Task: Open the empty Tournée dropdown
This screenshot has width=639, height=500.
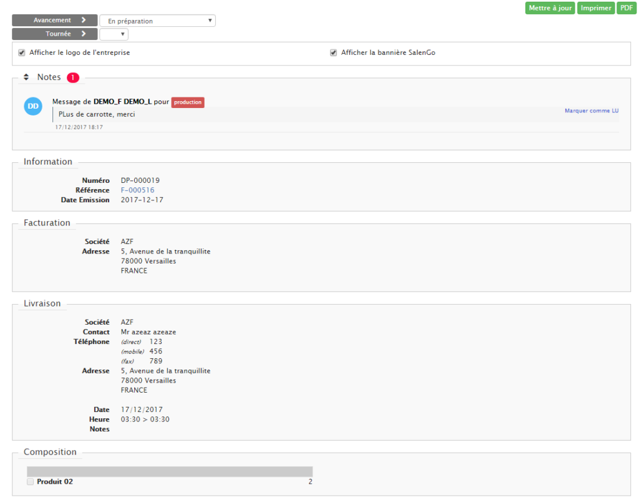Action: coord(114,34)
